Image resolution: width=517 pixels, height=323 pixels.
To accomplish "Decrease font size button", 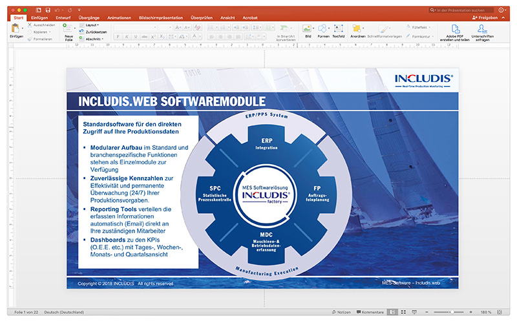I will pos(187,28).
